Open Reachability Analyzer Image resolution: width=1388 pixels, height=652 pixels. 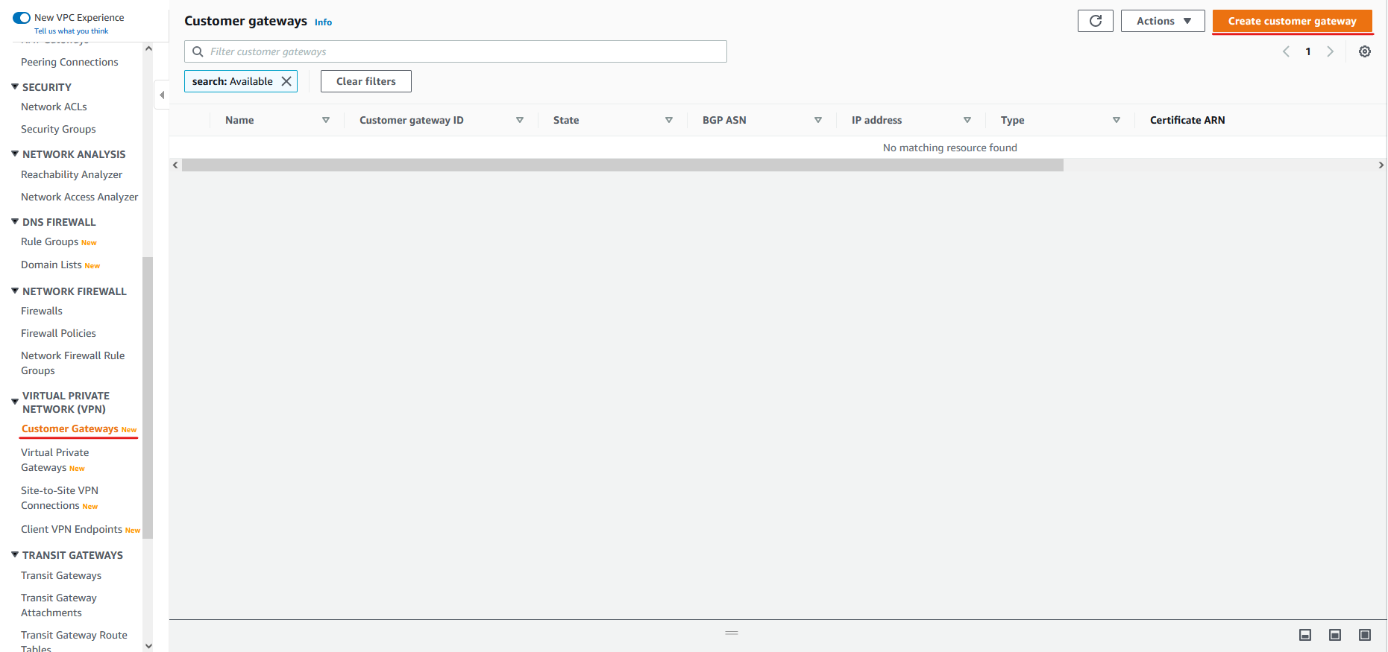click(x=72, y=174)
